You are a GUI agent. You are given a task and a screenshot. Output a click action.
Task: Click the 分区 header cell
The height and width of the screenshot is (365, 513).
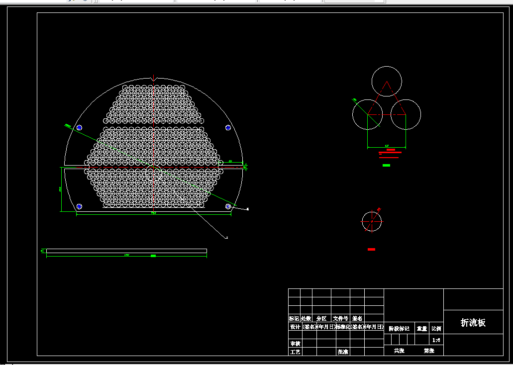pyautogui.click(x=321, y=318)
